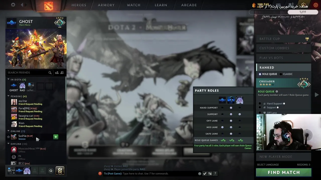Screen dimensions: 321x180
Task: Collapse the Ranked section header
Action: (x=284, y=67)
